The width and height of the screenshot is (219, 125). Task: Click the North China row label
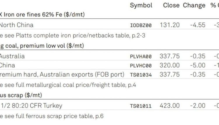point(16,25)
